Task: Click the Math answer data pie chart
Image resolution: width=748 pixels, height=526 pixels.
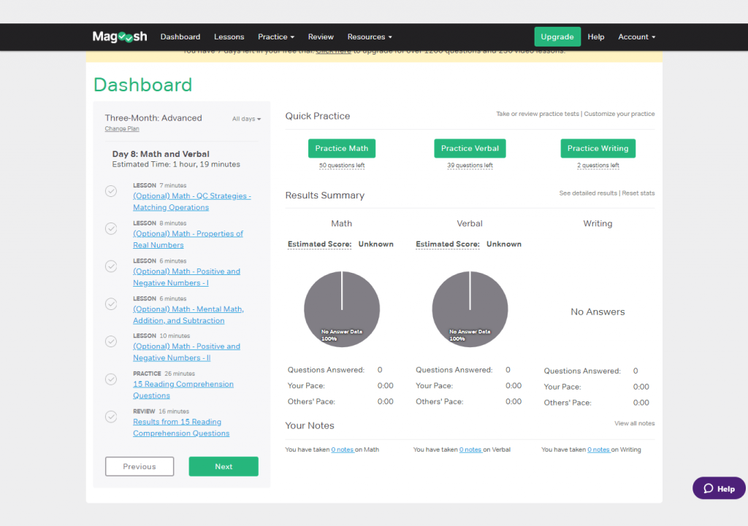Action: pyautogui.click(x=341, y=309)
